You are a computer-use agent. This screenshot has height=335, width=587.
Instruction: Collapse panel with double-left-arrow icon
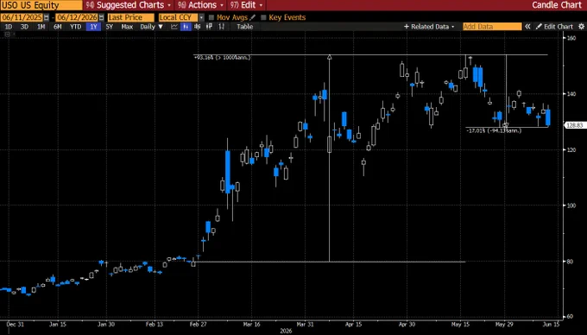point(527,27)
